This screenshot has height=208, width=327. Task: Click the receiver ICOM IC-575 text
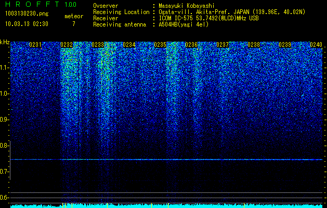click(x=208, y=18)
